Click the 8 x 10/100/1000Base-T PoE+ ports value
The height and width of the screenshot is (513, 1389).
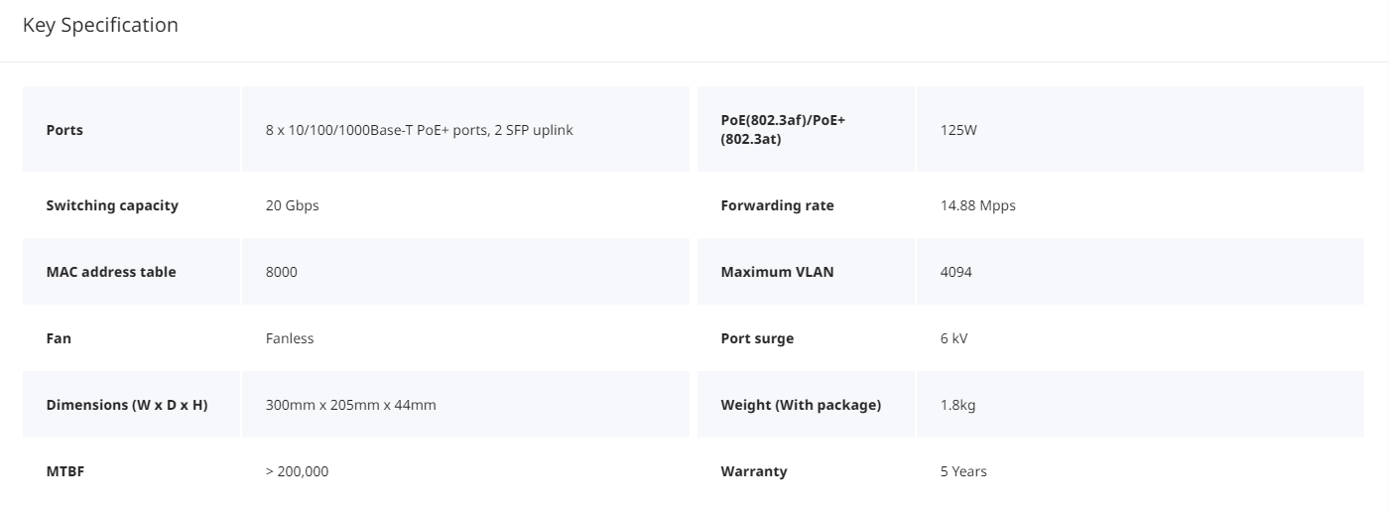click(420, 130)
